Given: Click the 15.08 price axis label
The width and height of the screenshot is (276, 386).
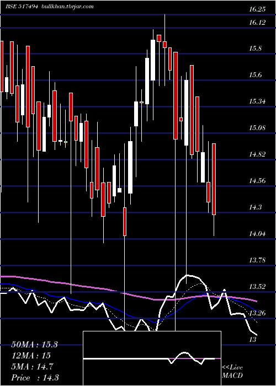Looking at the screenshot, I should (257, 128).
